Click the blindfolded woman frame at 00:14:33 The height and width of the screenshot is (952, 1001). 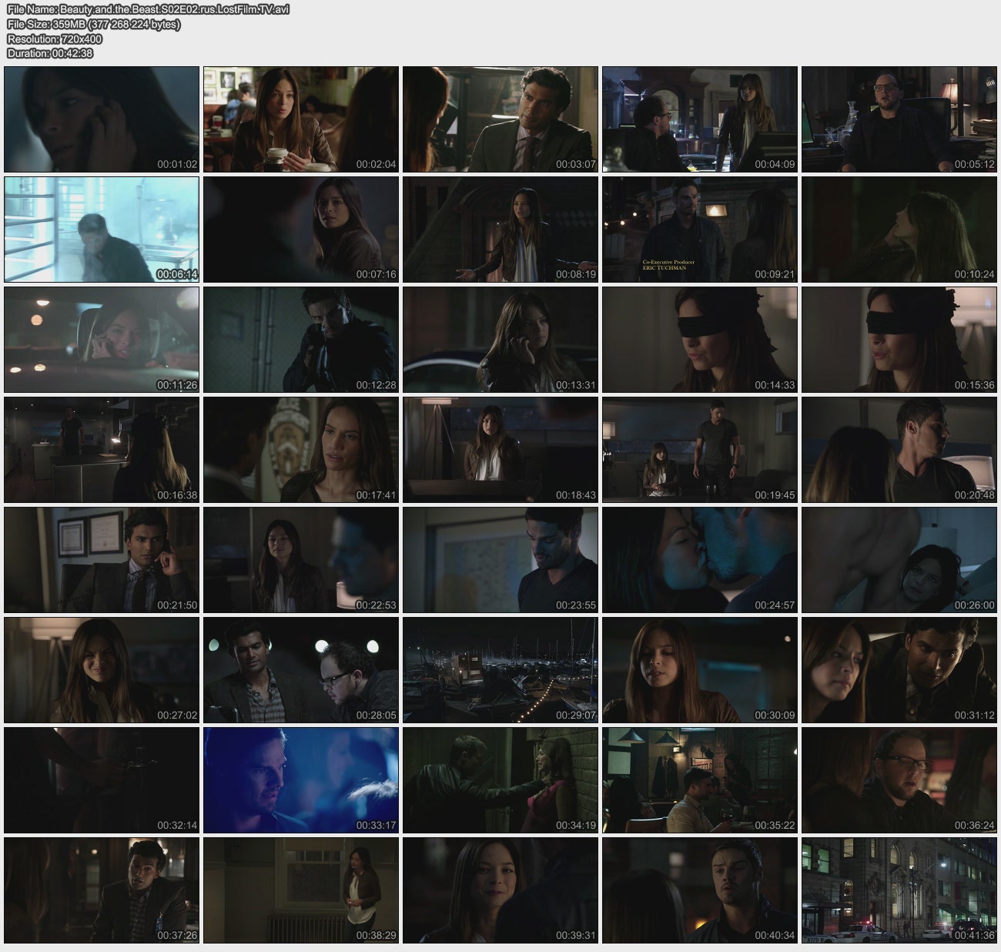700,340
